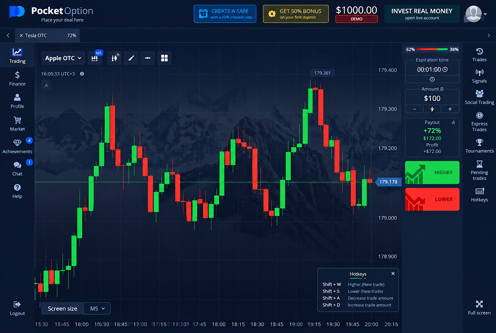The height and width of the screenshot is (333, 496).
Task: Increase trade amount with plus button
Action: [x=450, y=109]
